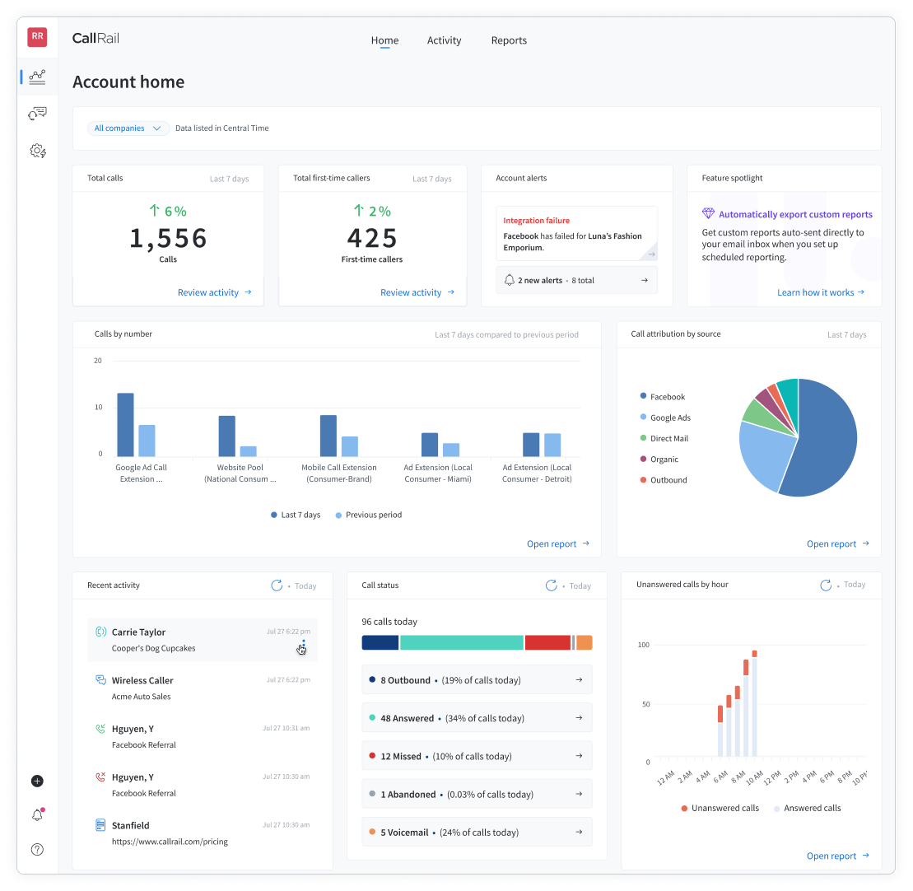Click the CallRail logo
Image resolution: width=913 pixels, height=891 pixels.
click(95, 38)
